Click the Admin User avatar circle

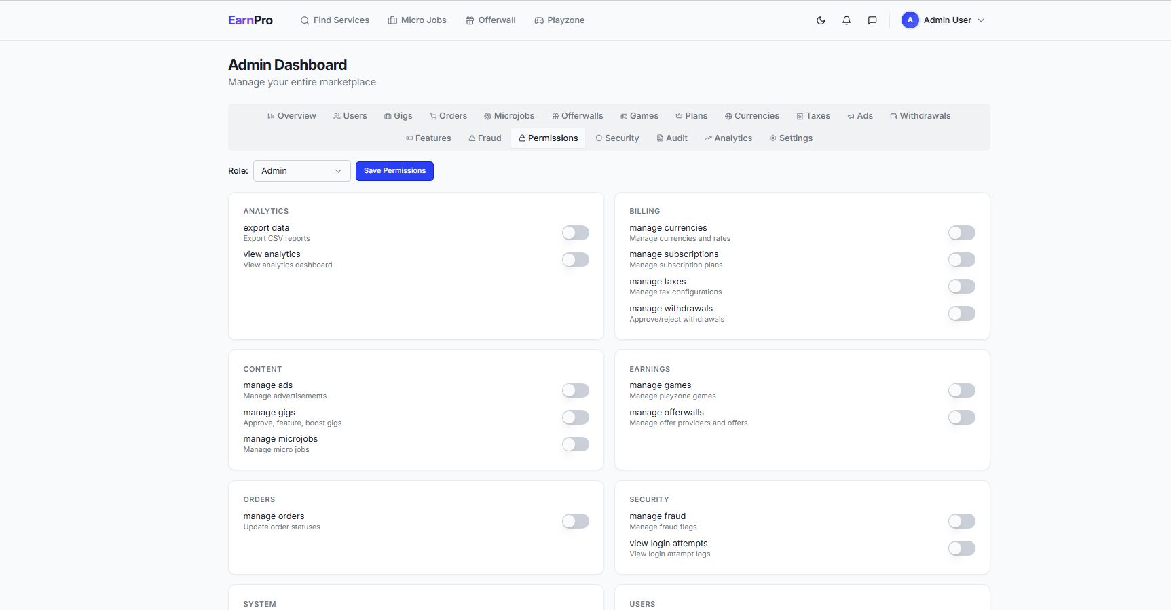[910, 20]
